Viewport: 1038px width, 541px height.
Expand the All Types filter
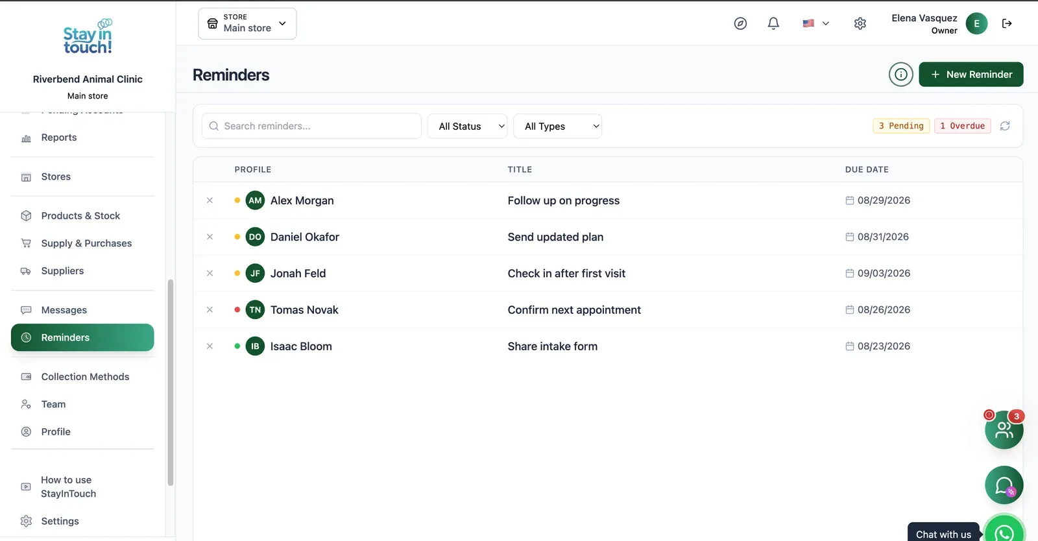558,126
